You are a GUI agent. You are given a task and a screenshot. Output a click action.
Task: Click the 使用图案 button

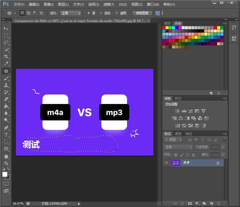[142, 13]
